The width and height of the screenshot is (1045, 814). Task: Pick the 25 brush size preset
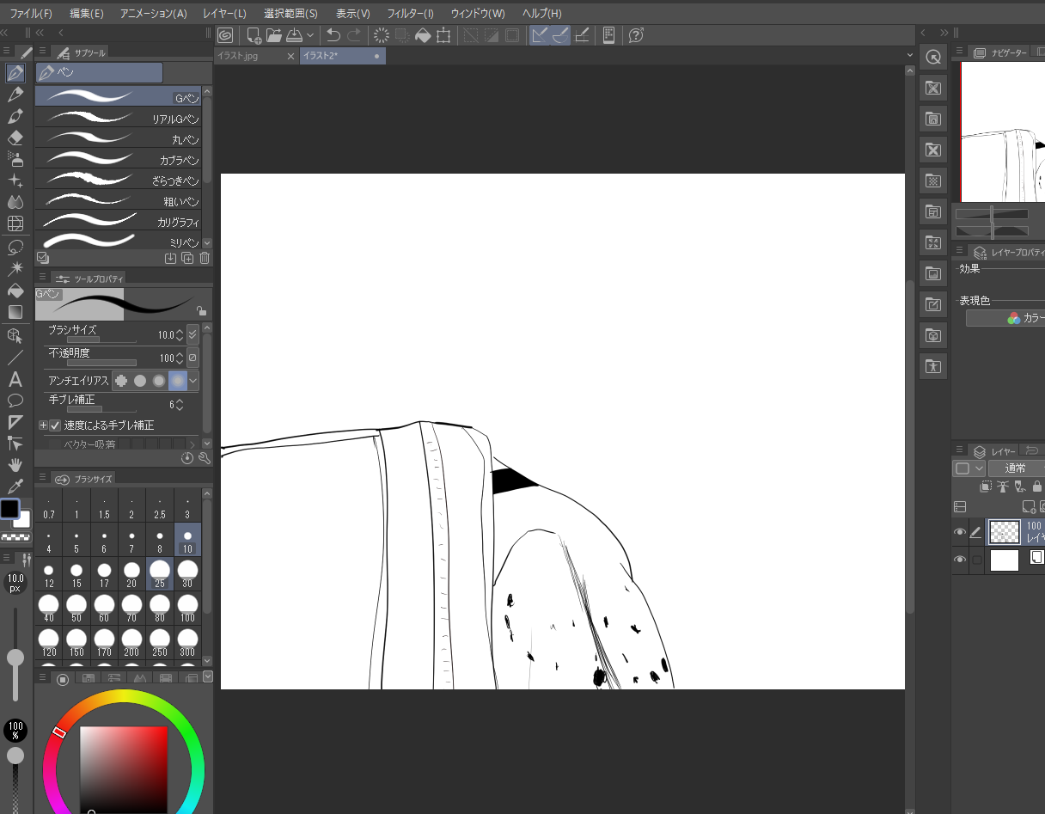coord(160,574)
